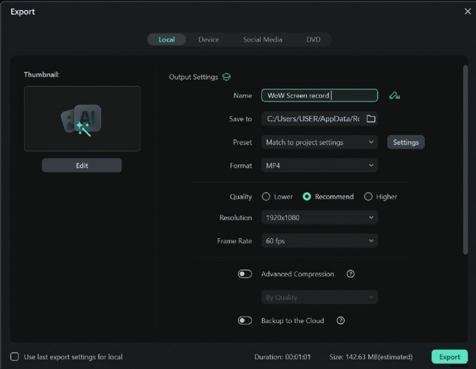The height and width of the screenshot is (369, 476).
Task: Select the Higher quality option
Action: coord(368,196)
